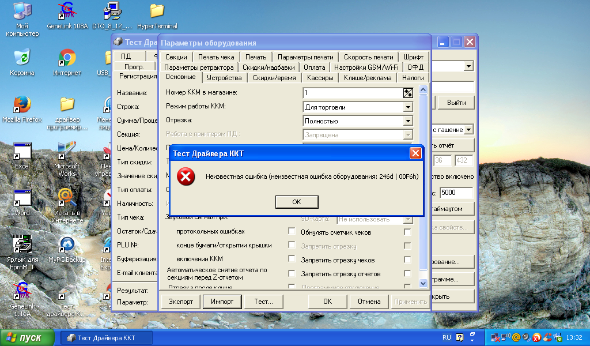Open the Google Chrome Интернет shortcut
Image resolution: width=590 pixels, height=346 pixels.
[67, 59]
